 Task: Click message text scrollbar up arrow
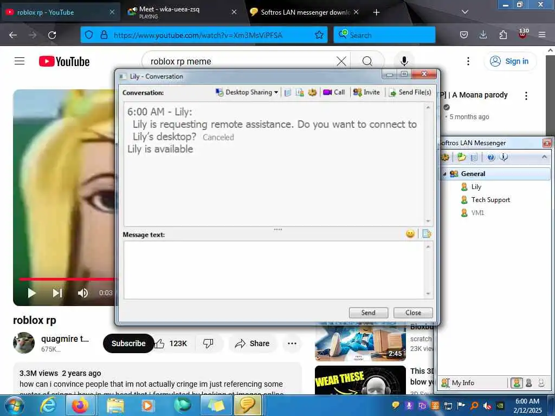coord(428,246)
